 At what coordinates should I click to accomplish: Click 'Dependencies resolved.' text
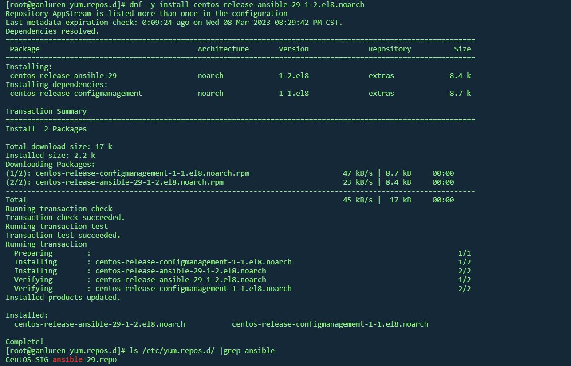pos(52,31)
